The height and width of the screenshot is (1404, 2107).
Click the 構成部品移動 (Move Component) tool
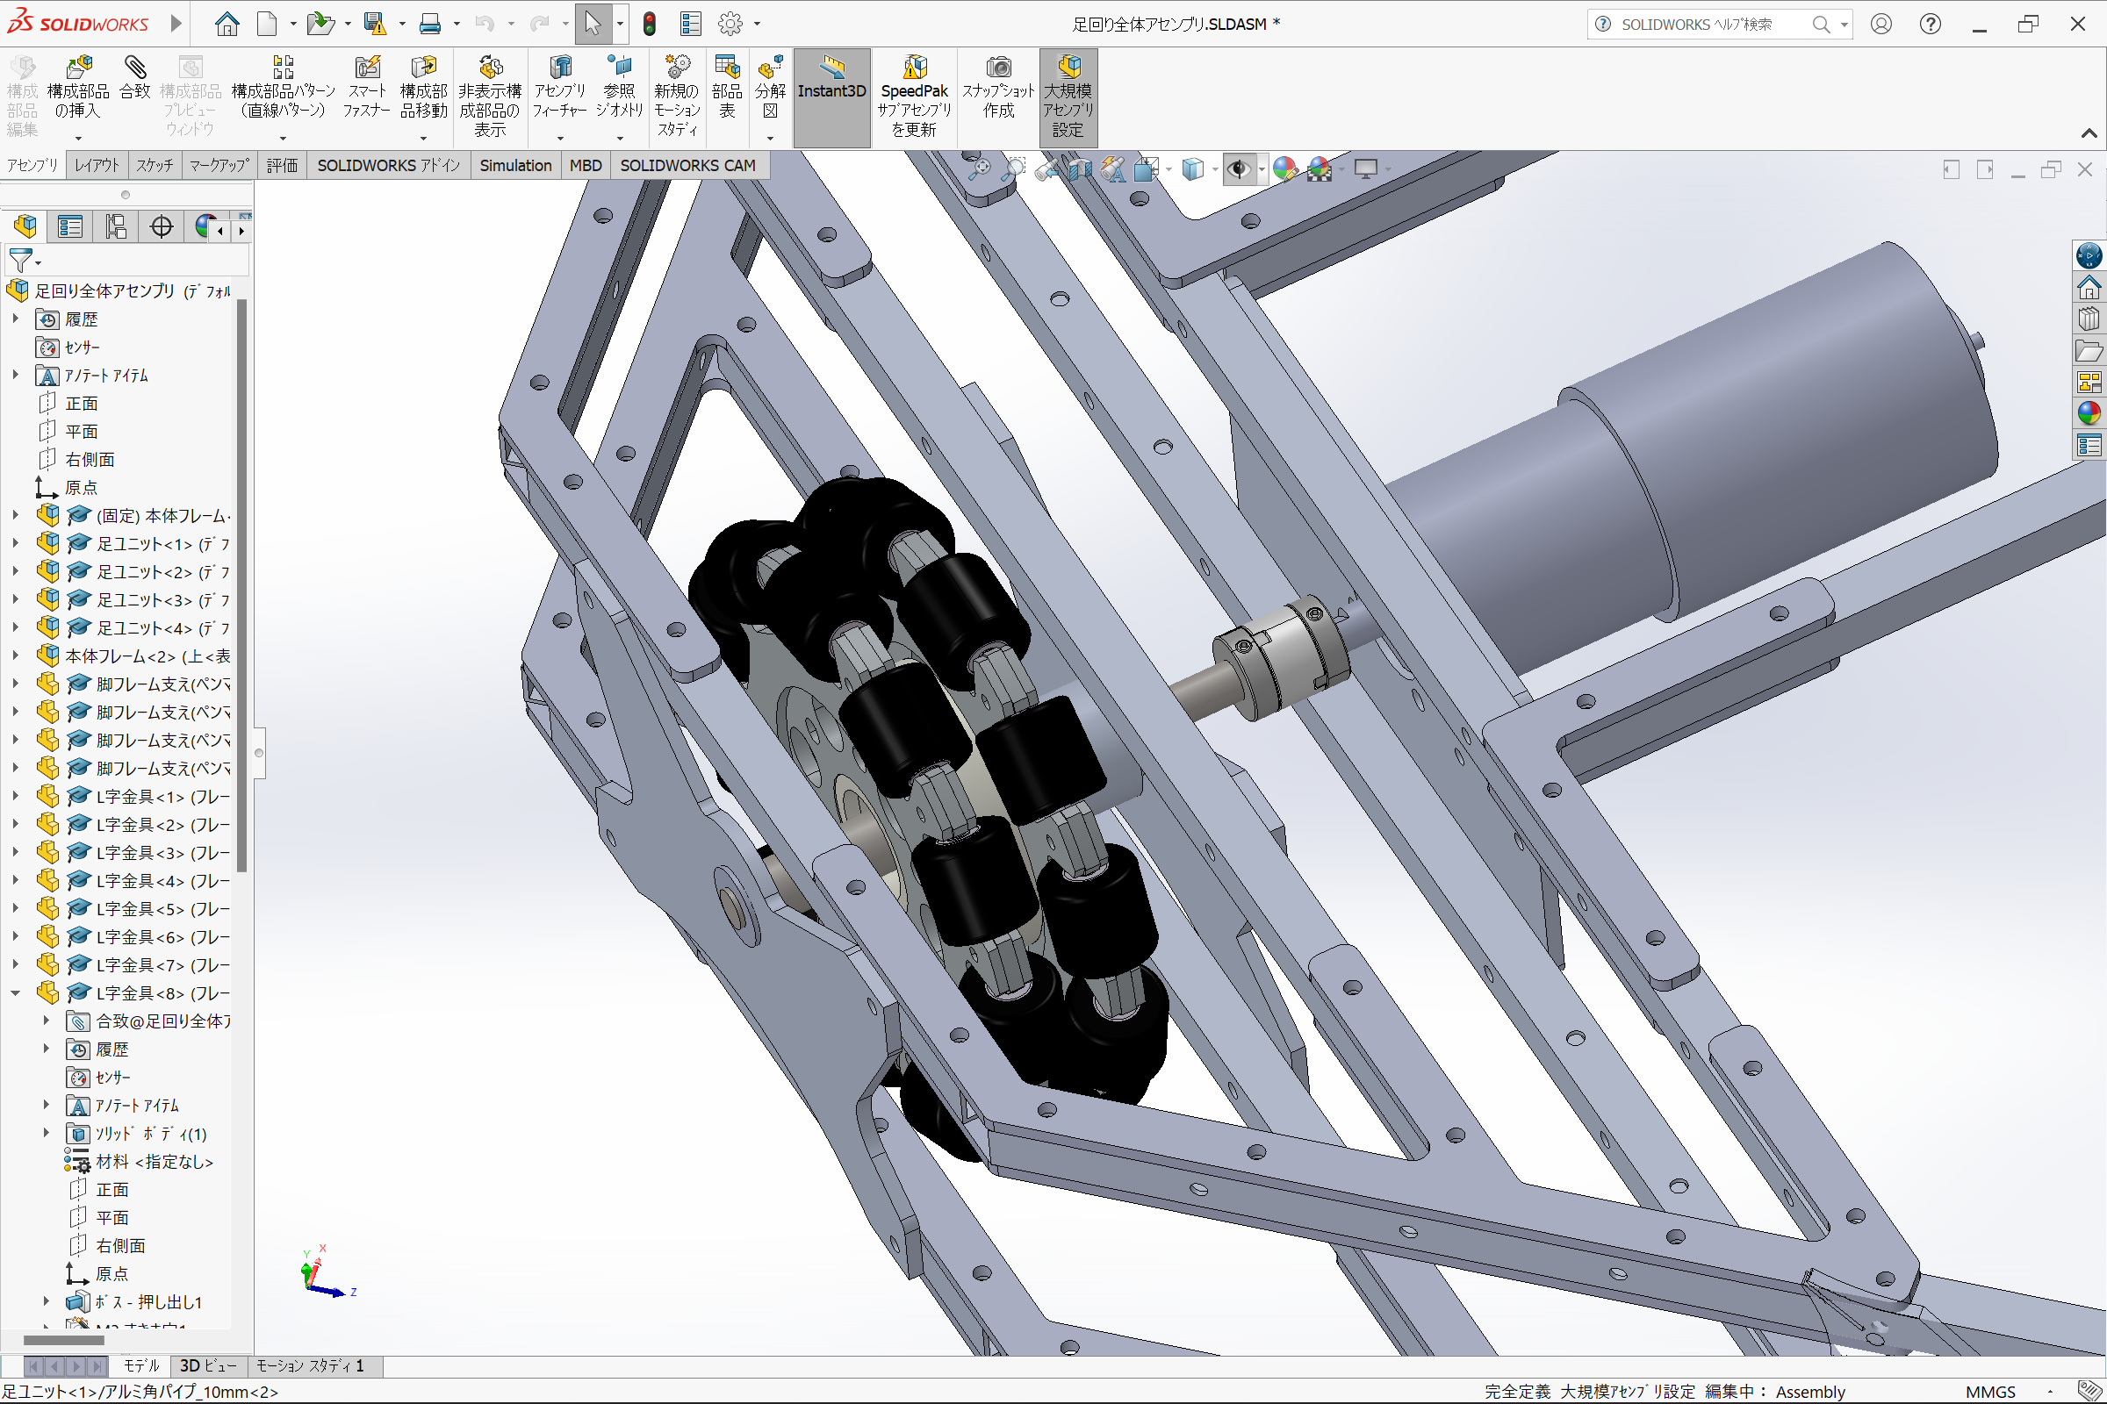tap(424, 88)
